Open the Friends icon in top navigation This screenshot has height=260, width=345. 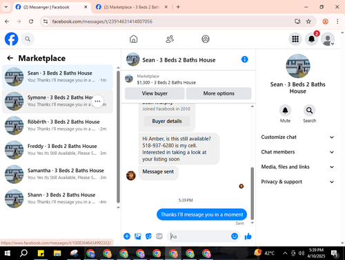pyautogui.click(x=170, y=39)
